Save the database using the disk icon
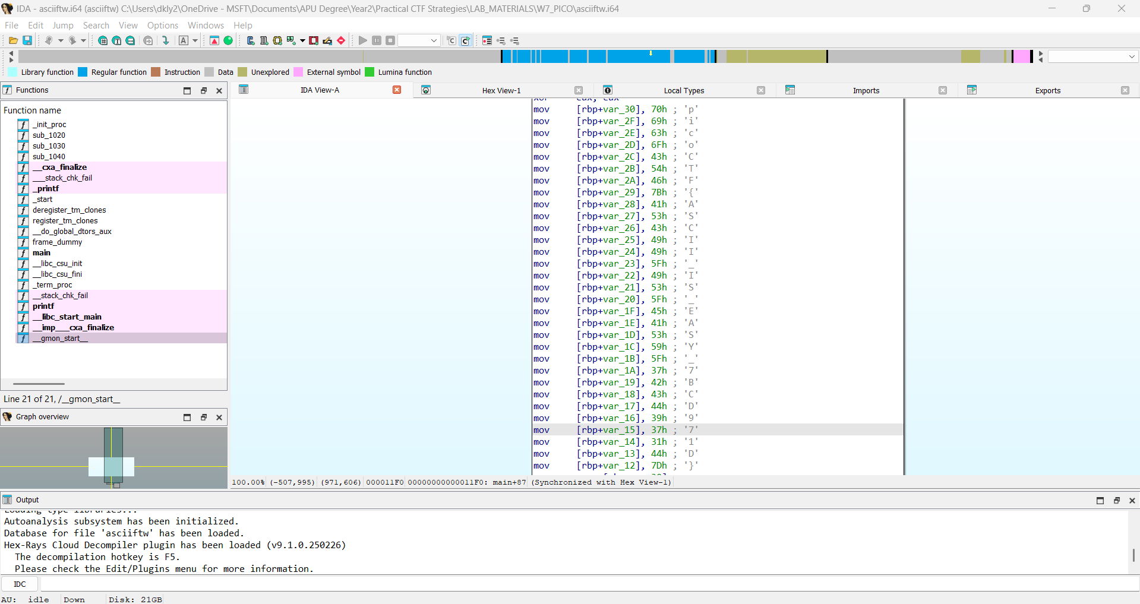 tap(27, 40)
